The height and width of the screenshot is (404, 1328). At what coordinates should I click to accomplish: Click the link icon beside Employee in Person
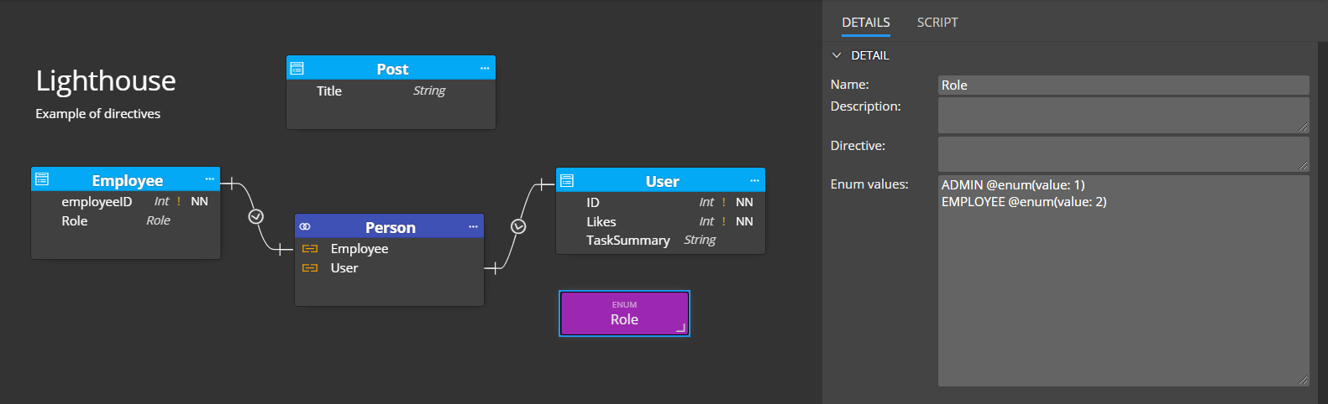(310, 249)
